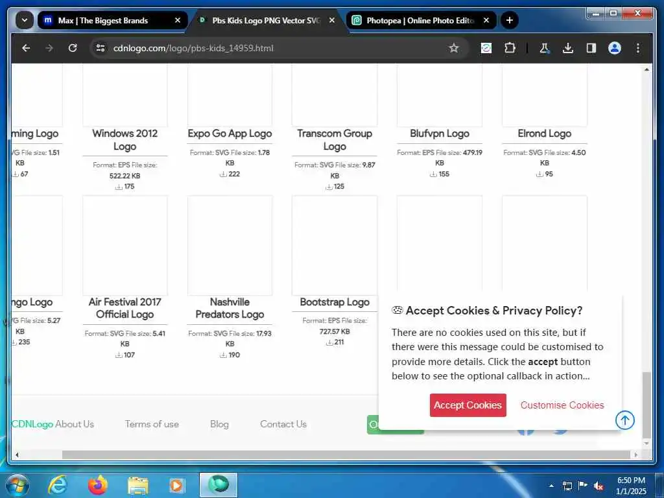Switch to Photopea Online Photo Editor tab
664x498 pixels.
tap(420, 20)
